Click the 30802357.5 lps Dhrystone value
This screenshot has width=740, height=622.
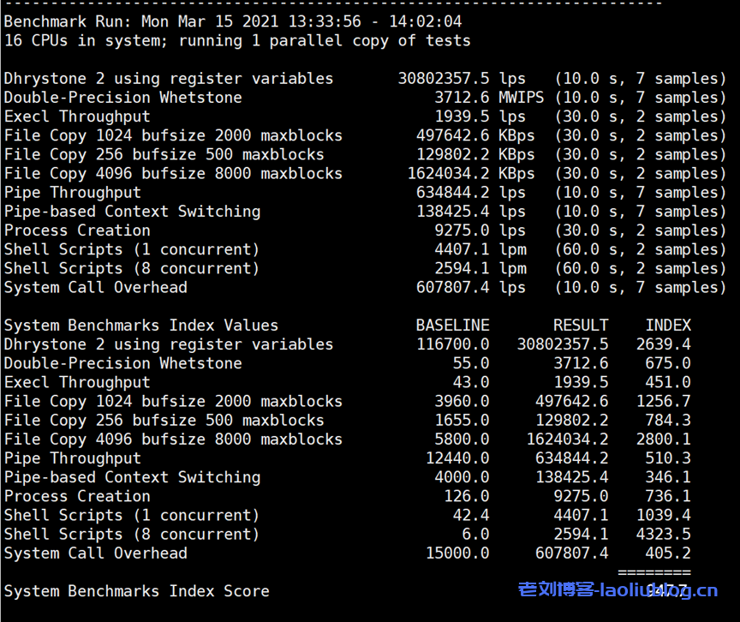pos(462,79)
